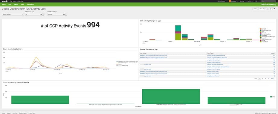Image resolution: width=278 pixels, height=114 pixels.
Task: Open the Edit dropdown menu
Action: click(255, 9)
